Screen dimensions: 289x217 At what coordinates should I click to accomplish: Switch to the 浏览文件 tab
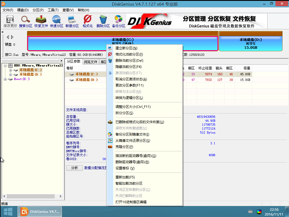90,62
